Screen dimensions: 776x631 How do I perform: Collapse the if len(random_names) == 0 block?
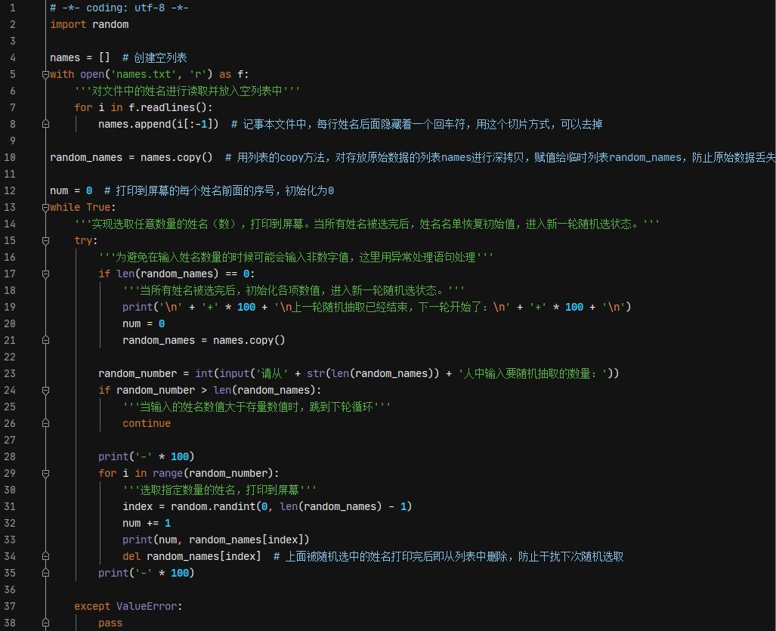pos(45,274)
